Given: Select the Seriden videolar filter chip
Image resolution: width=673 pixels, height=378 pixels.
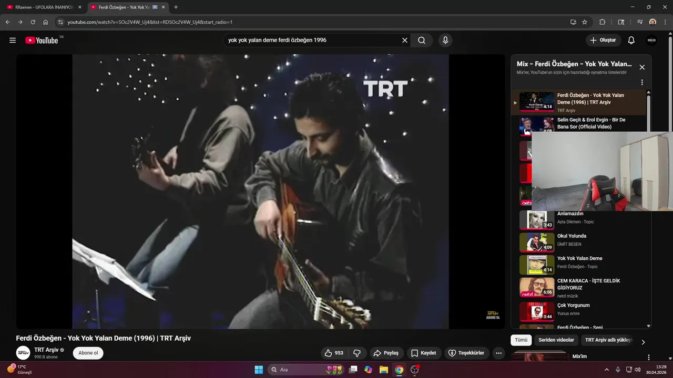Looking at the screenshot, I should [x=556, y=340].
